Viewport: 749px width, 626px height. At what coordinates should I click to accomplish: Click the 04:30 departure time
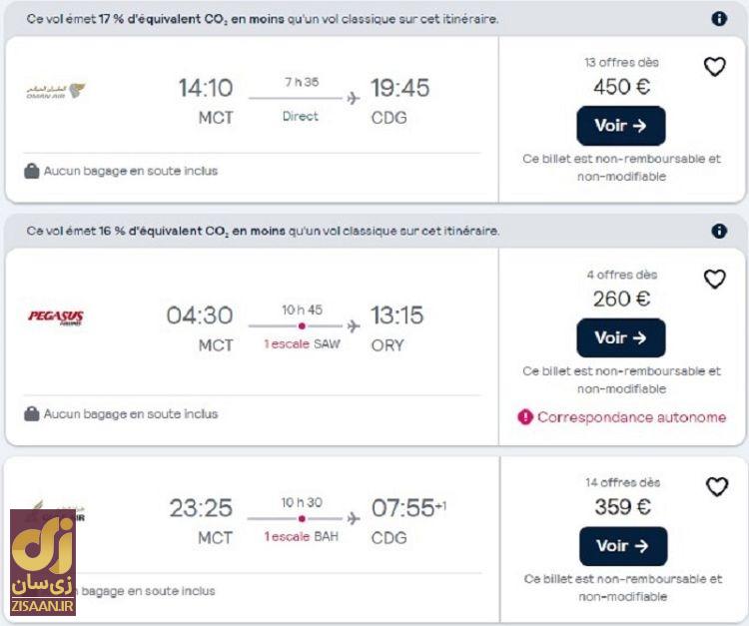(200, 315)
